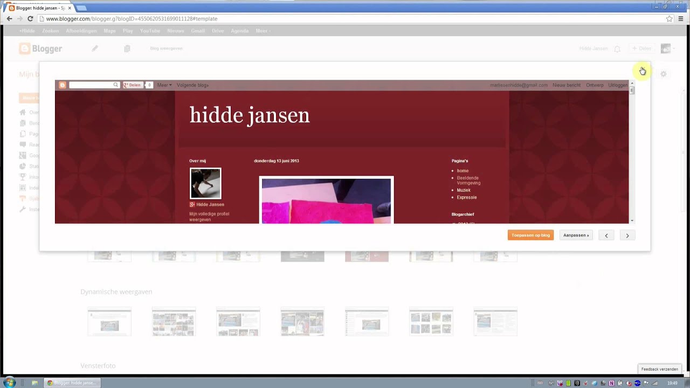Image resolution: width=690 pixels, height=388 pixels.
Task: Click the Blogger logo in the preview navbar
Action: 63,85
